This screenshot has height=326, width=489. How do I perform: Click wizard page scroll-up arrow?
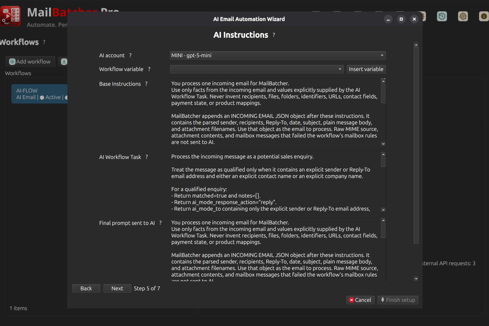click(x=416, y=45)
